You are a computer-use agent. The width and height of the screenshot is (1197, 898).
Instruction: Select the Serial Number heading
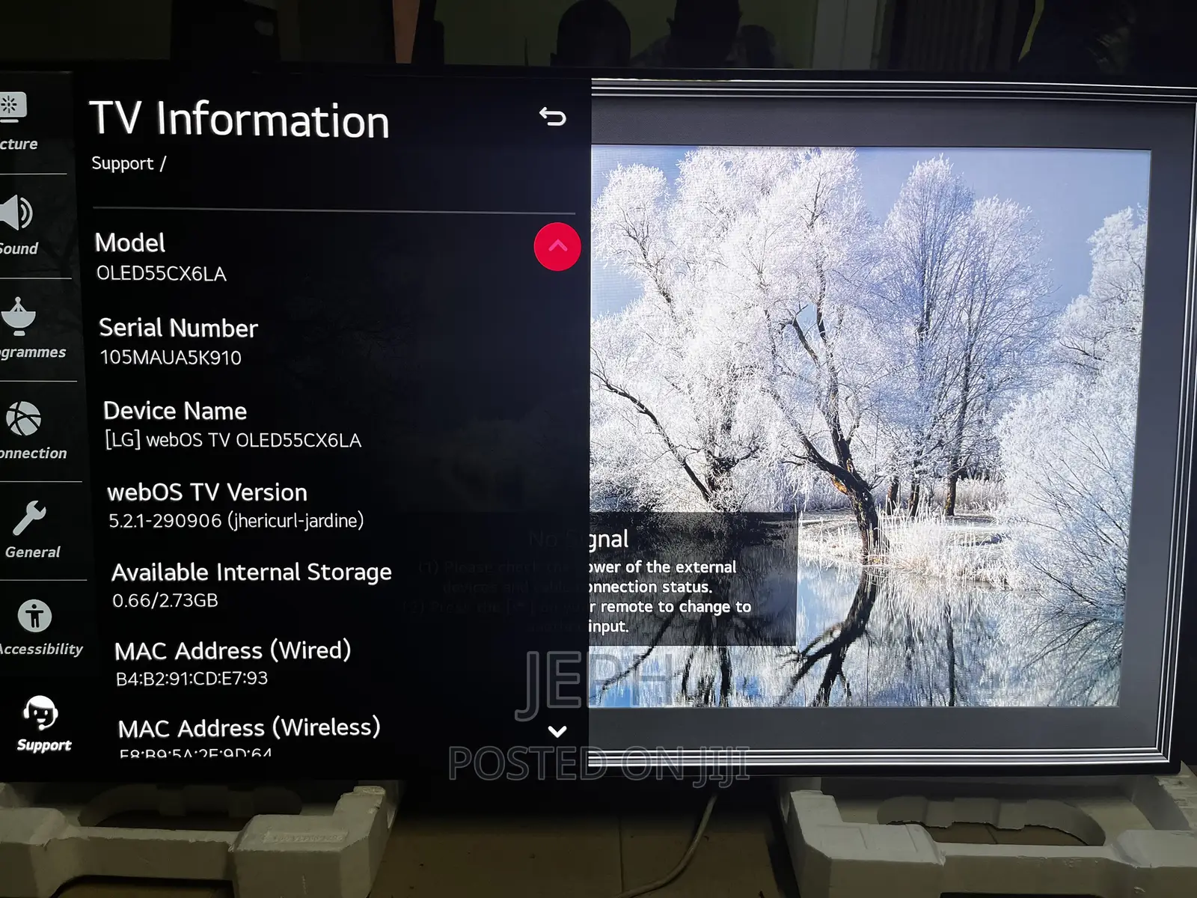[178, 328]
